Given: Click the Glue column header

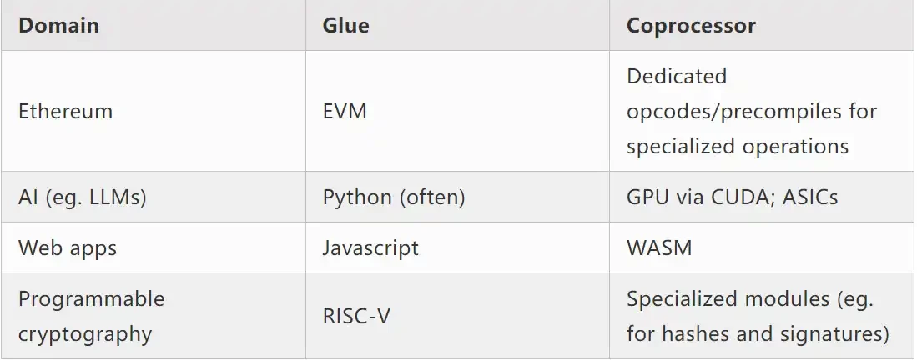Looking at the screenshot, I should 345,26.
